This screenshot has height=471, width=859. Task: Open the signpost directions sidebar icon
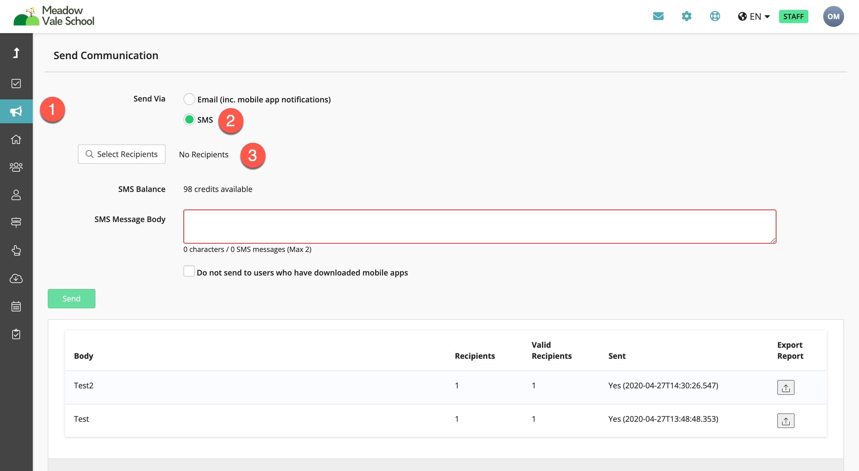(x=16, y=222)
